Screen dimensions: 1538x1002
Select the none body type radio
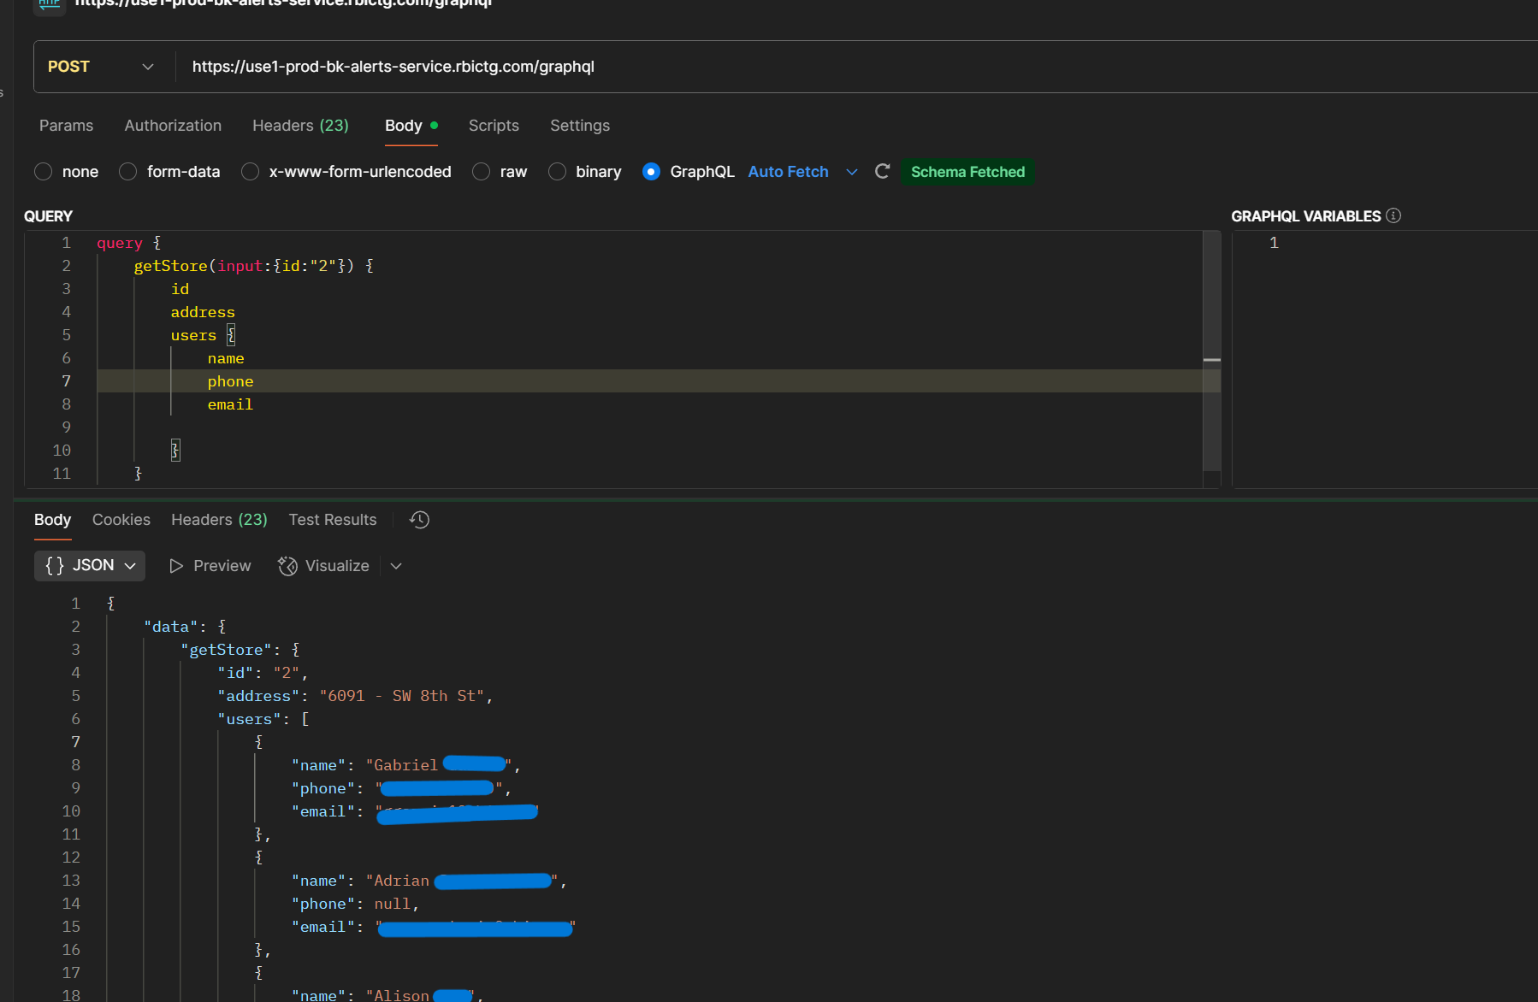point(44,172)
